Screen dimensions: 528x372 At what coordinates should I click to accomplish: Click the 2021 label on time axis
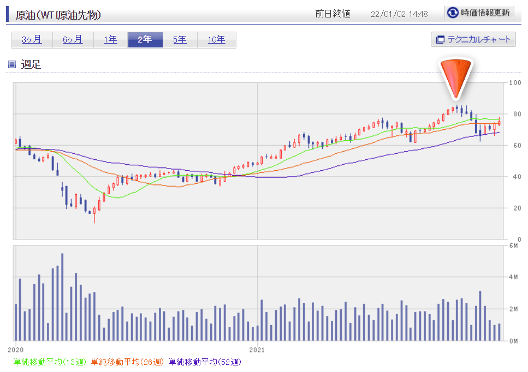[257, 347]
